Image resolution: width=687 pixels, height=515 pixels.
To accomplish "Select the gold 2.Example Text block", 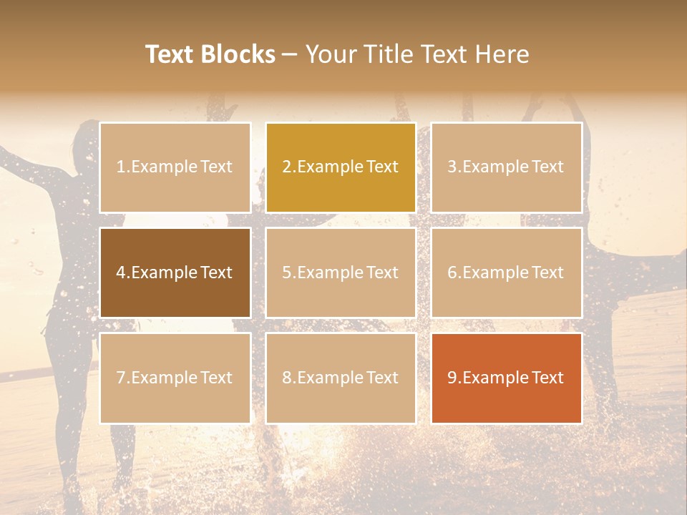I will pyautogui.click(x=341, y=167).
